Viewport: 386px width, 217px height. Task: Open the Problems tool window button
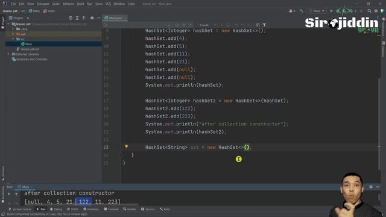click(x=91, y=209)
